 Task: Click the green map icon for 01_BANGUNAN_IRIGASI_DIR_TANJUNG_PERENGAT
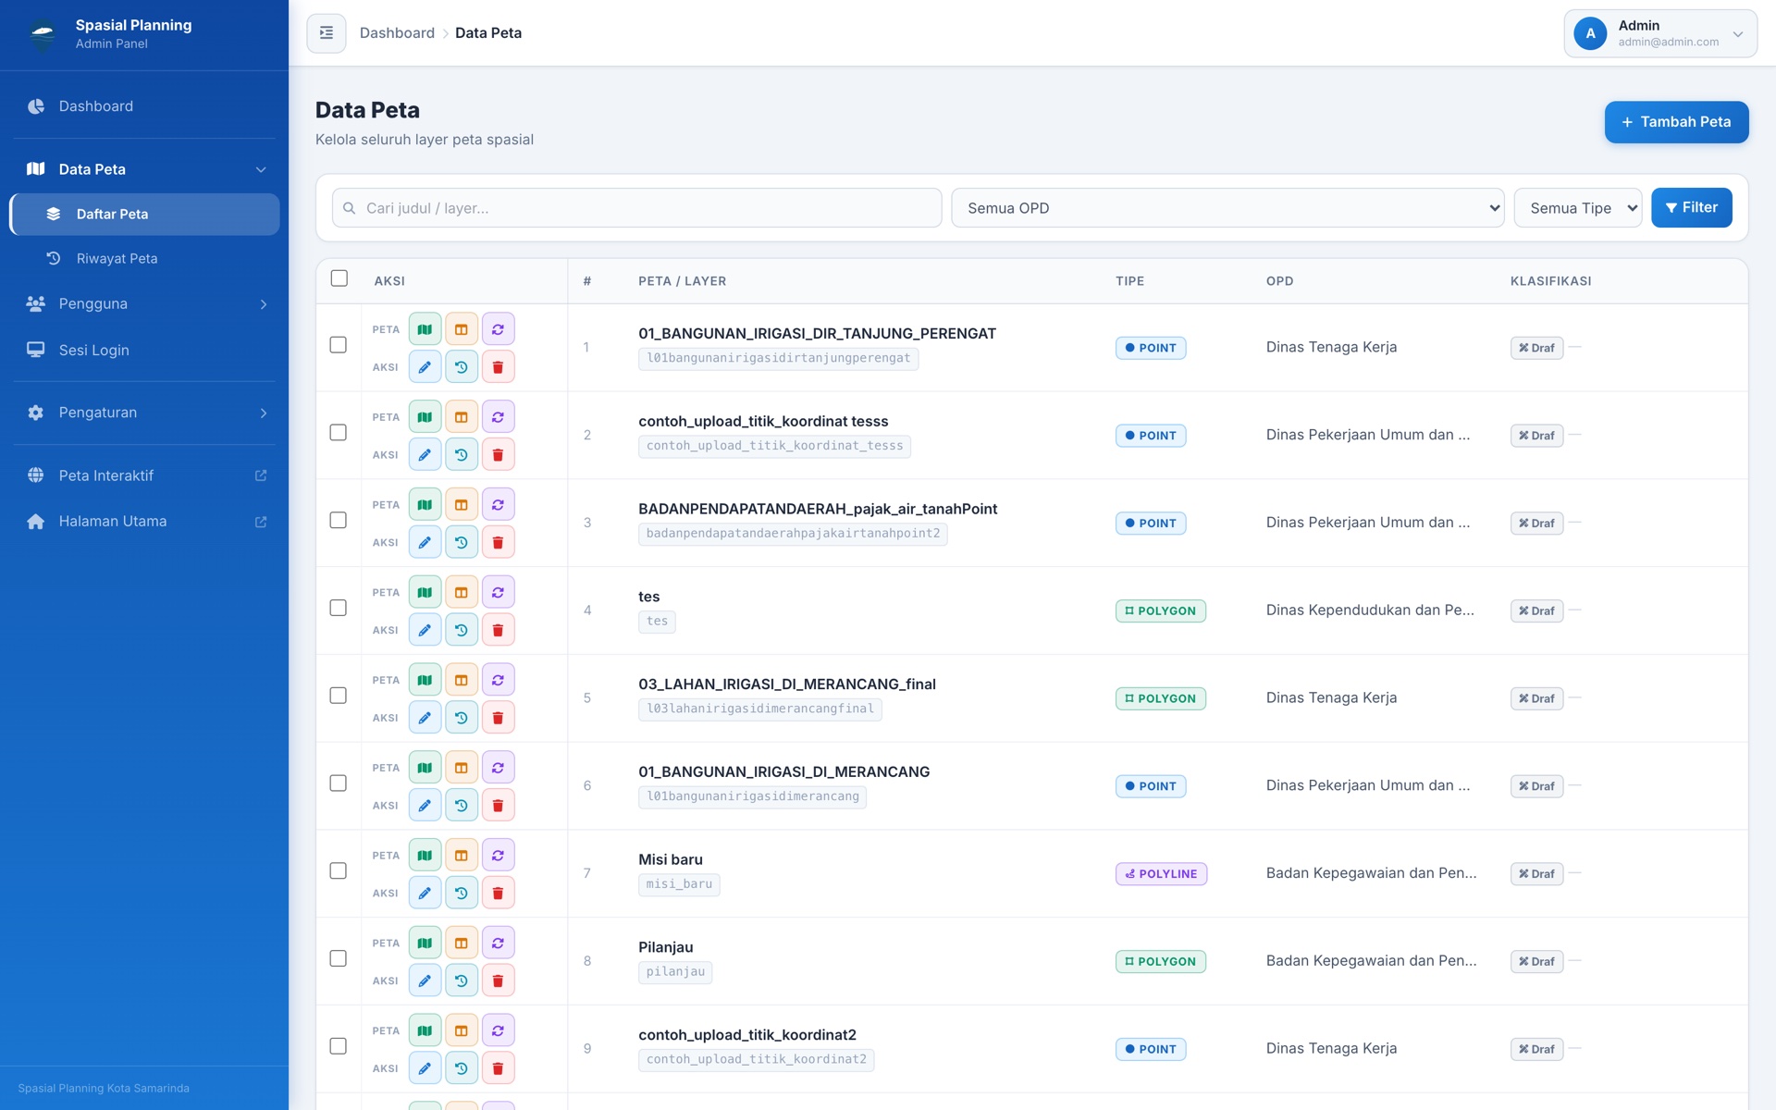pyautogui.click(x=425, y=329)
